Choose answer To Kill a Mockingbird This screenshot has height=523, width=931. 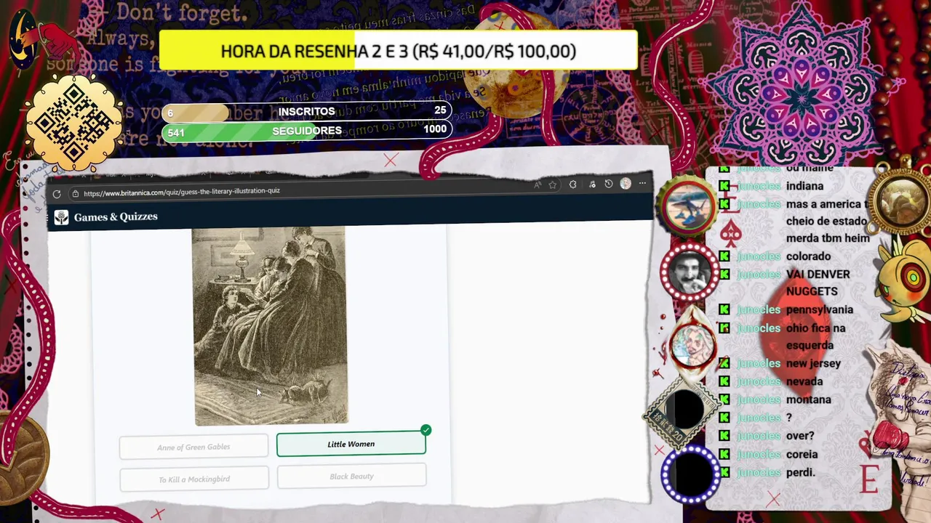(x=194, y=479)
